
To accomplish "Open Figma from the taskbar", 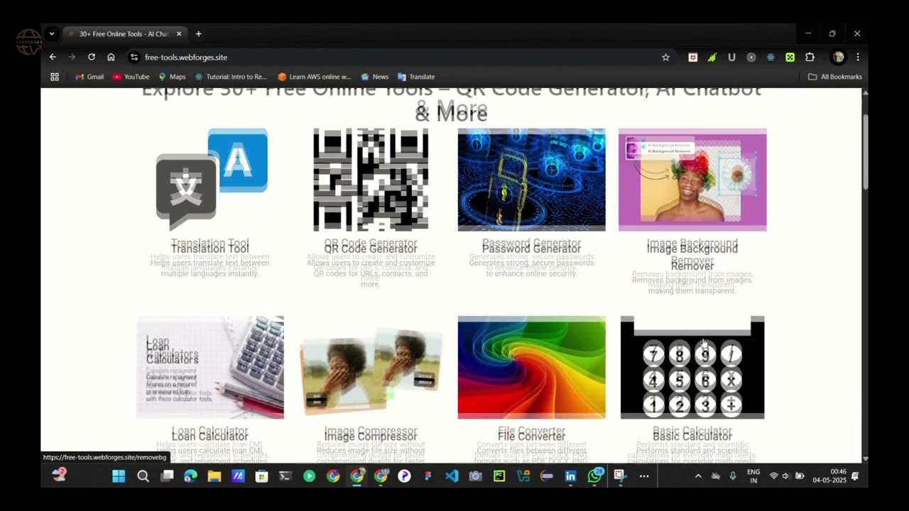I will coord(428,476).
